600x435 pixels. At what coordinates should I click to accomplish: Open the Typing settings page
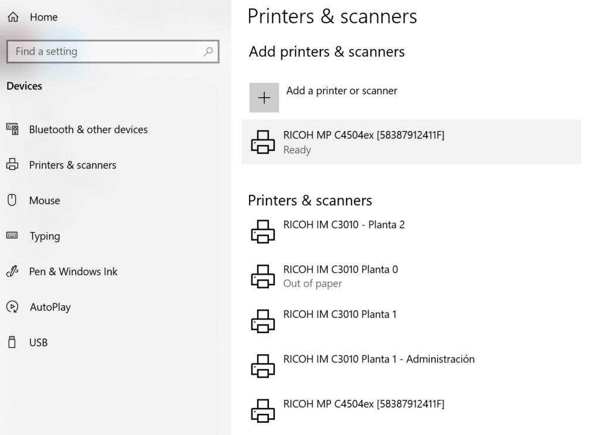(x=45, y=236)
